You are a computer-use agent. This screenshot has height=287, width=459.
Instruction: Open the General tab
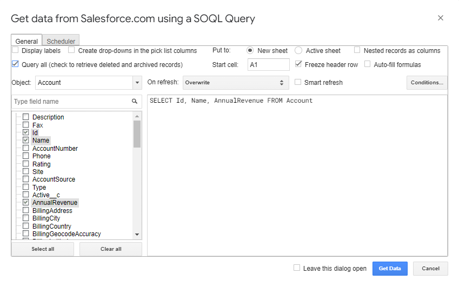pyautogui.click(x=26, y=41)
